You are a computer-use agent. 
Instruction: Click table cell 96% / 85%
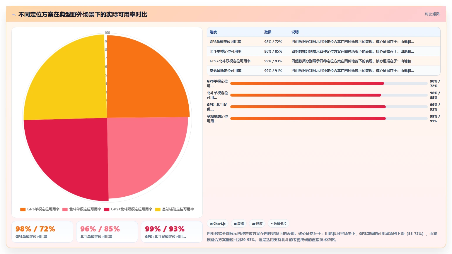pyautogui.click(x=273, y=52)
